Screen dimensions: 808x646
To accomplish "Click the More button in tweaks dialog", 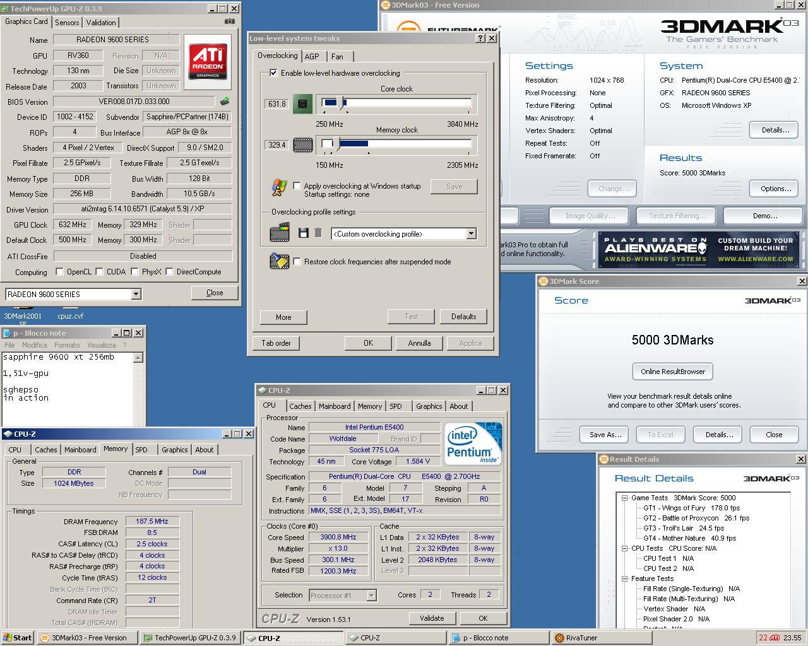I will click(283, 317).
